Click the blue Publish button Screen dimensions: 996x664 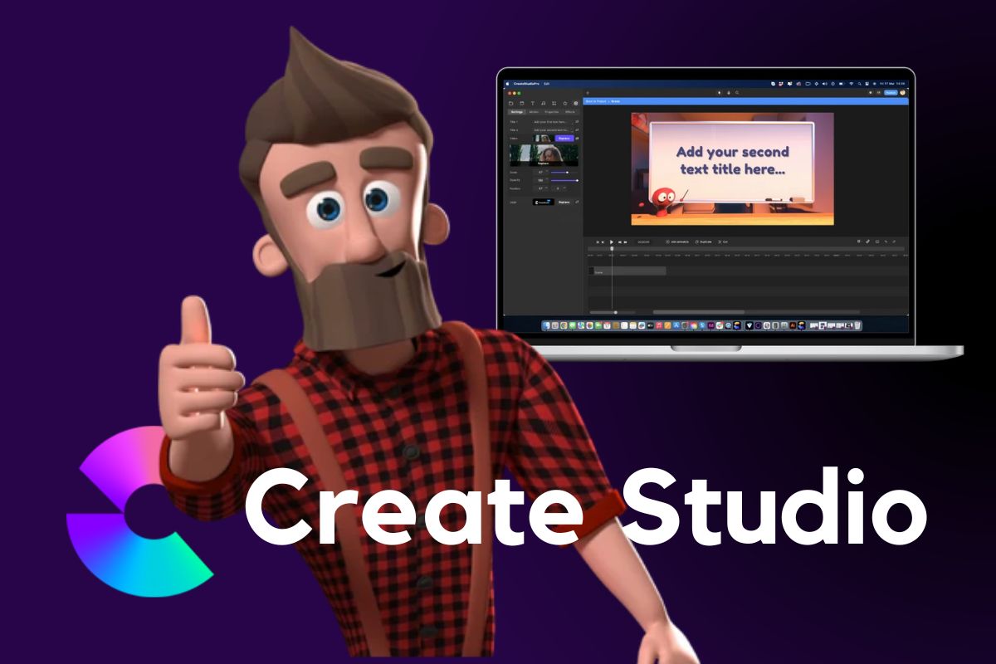891,93
